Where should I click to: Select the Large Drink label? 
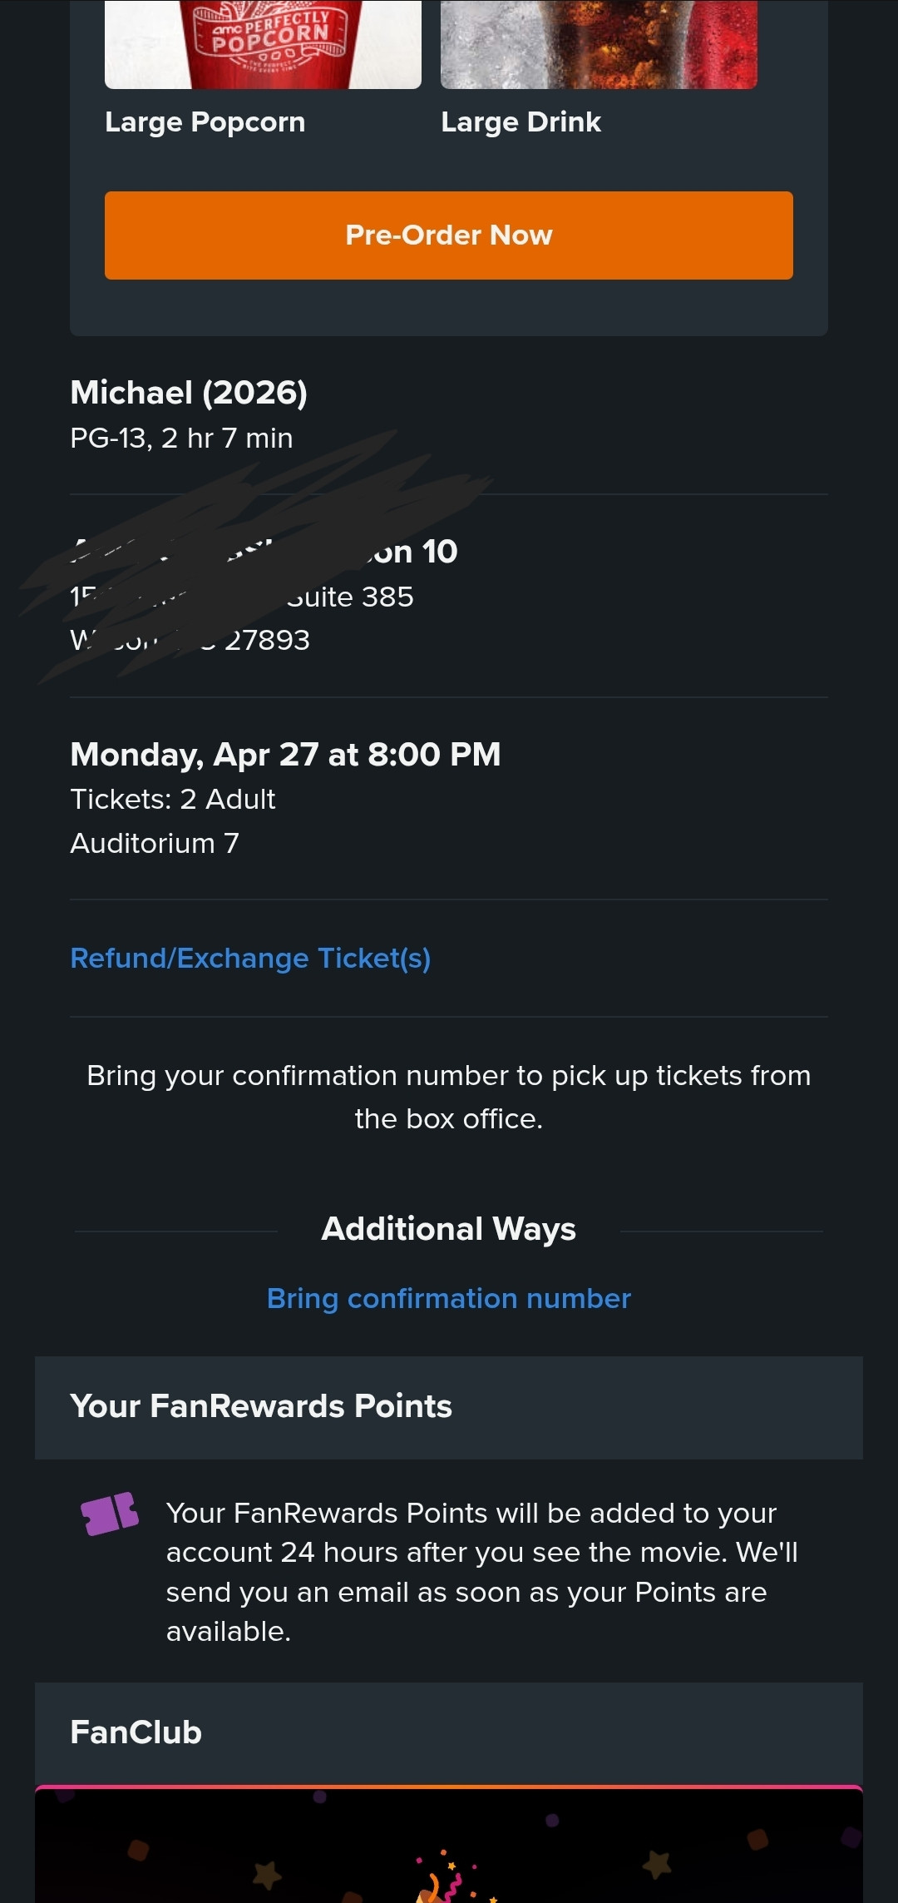point(521,121)
